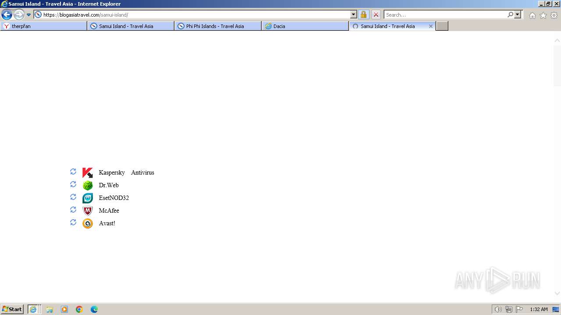Close the active Samui Island tab
The height and width of the screenshot is (315, 561).
pyautogui.click(x=431, y=26)
